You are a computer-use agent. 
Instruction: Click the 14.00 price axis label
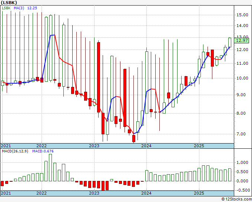tap(242, 26)
